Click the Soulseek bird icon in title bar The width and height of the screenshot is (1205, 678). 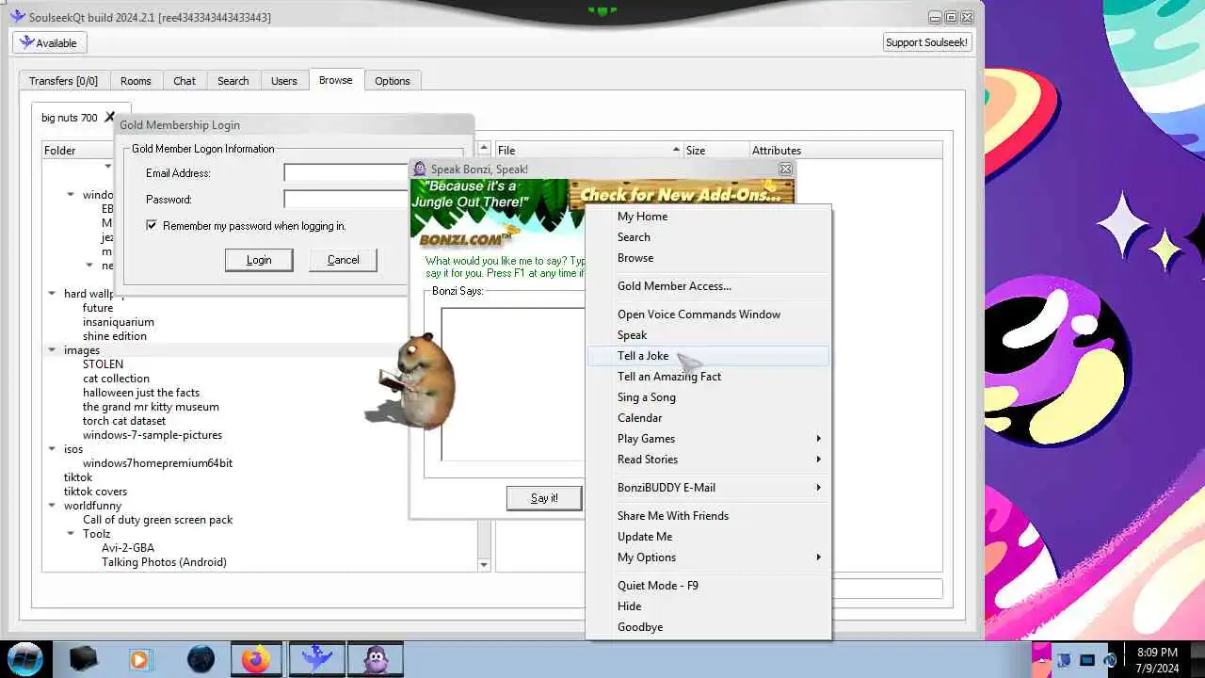17,17
